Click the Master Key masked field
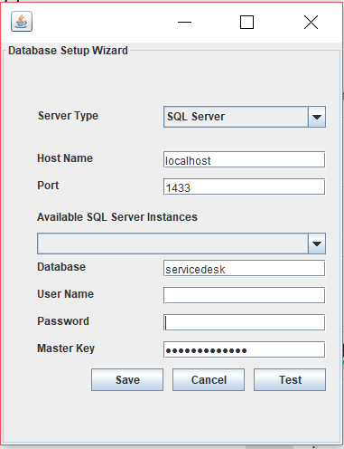Screen dimensions: 344x449 coord(244,349)
